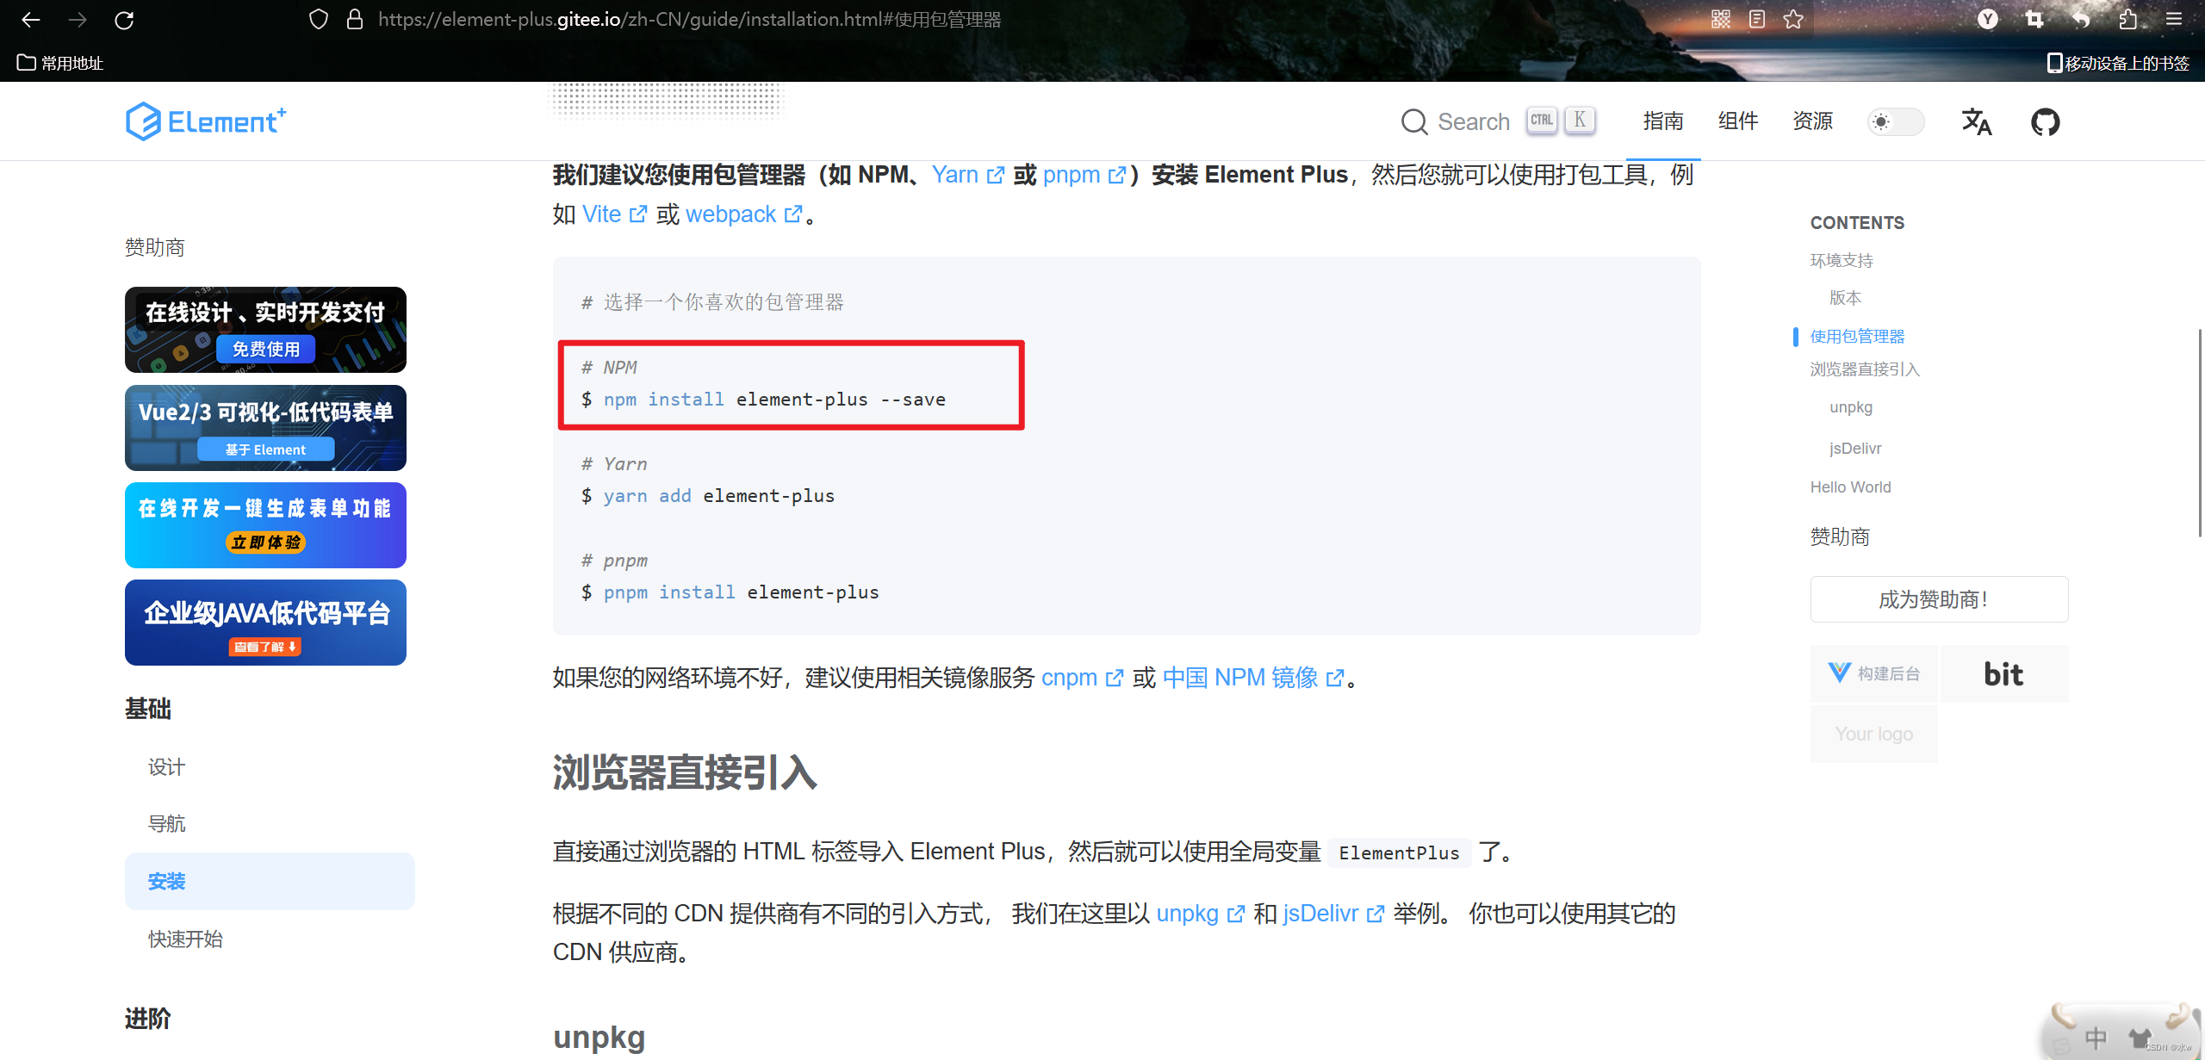2205x1060 pixels.
Task: Click the ElementPlus inline code
Action: [1399, 852]
